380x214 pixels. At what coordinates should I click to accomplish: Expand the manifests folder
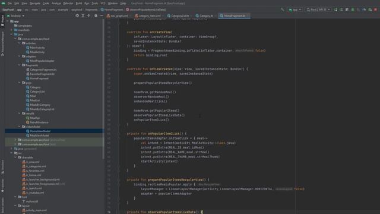[x=11, y=30]
